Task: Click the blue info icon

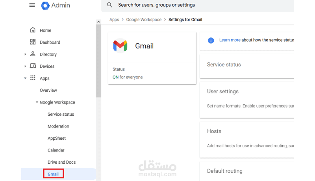Action: point(211,40)
